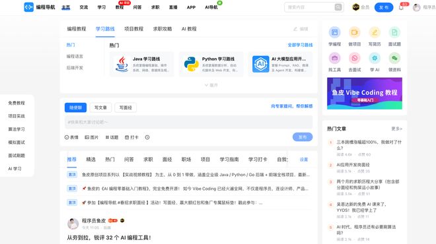Screen dimensions: 436x244
Task: Add a topic via 话题 icon
Action: click(107, 137)
